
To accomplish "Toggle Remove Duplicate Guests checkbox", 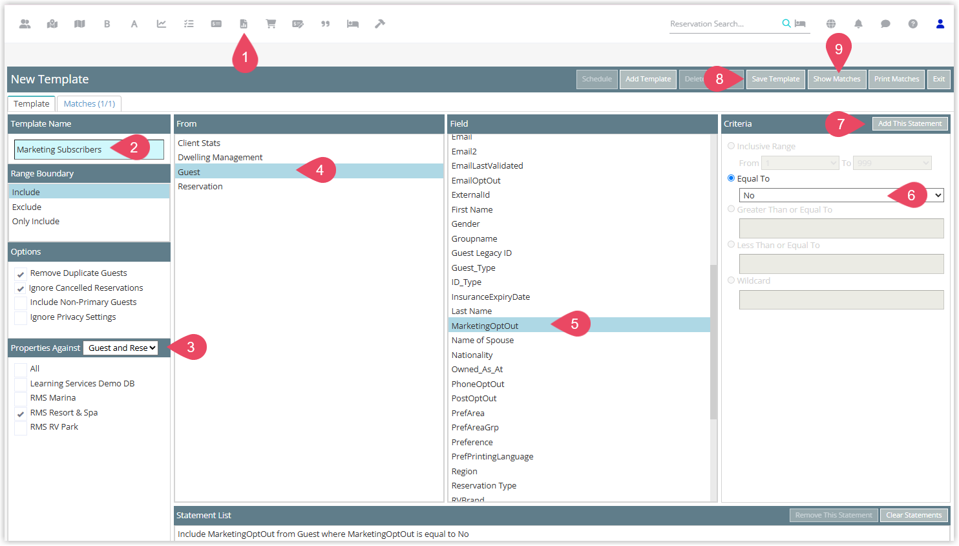I will 21,274.
